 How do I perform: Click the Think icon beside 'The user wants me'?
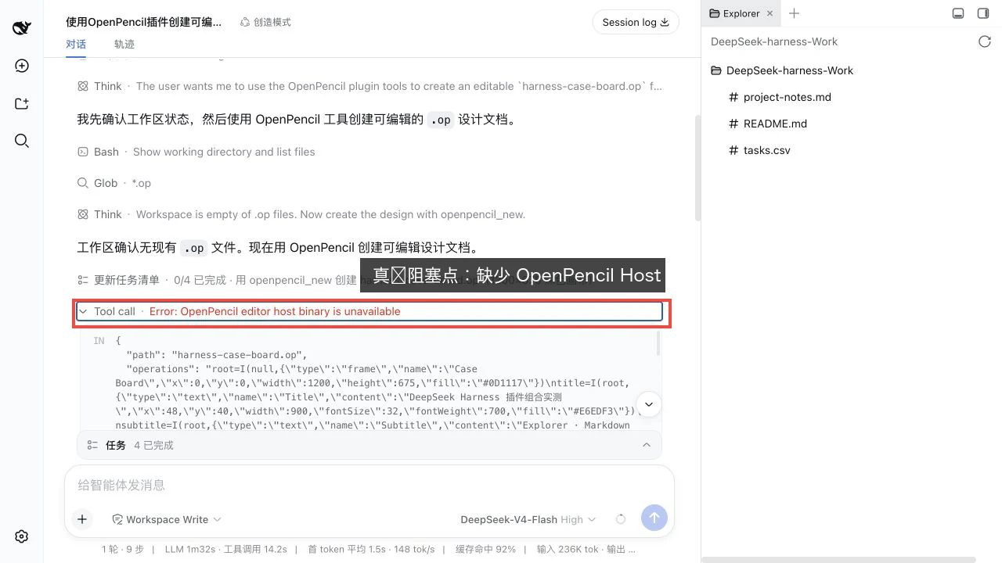[83, 86]
